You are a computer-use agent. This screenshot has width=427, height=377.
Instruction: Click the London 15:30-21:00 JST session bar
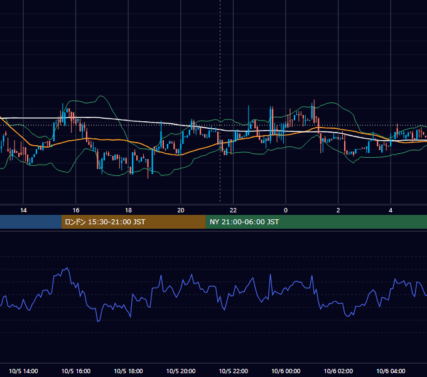tap(133, 222)
